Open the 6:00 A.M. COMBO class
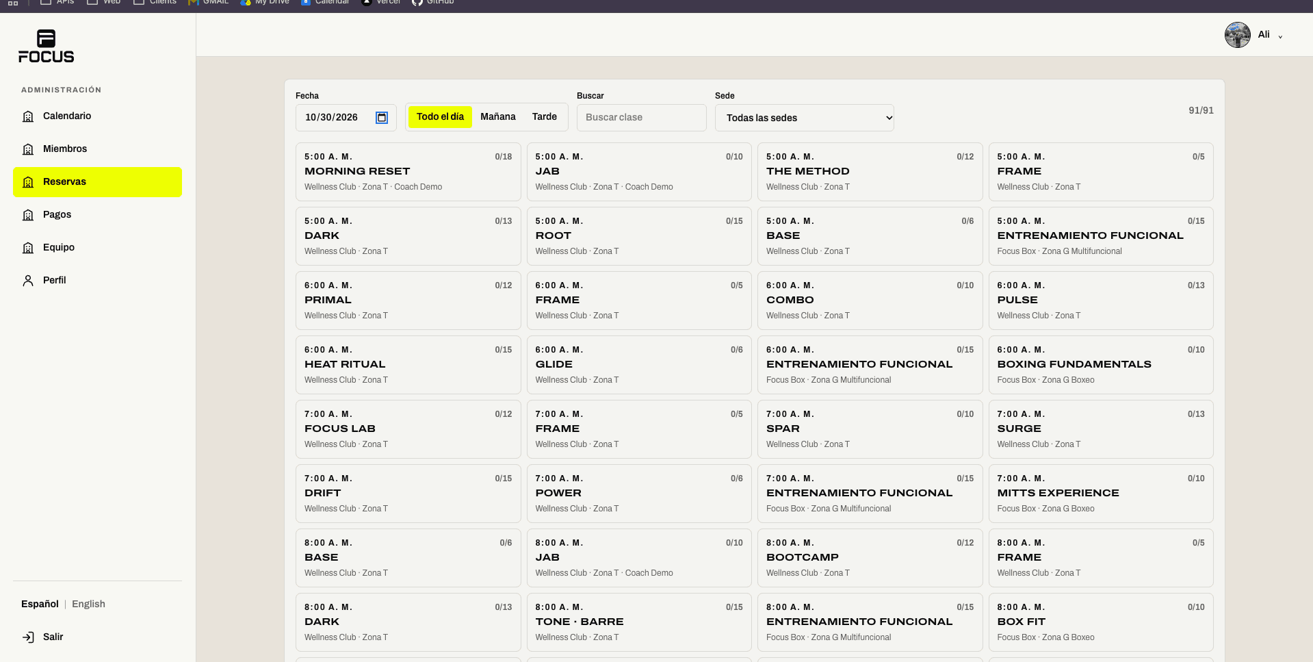Screen dimensions: 1313x662 coord(870,301)
